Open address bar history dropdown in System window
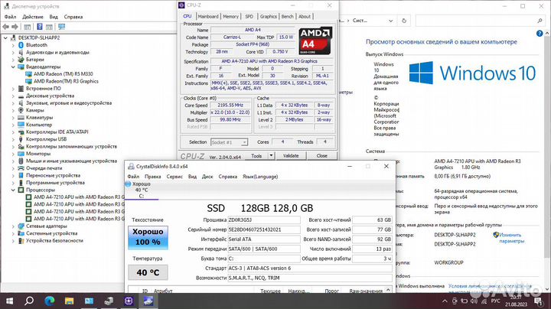Image resolution: width=551 pixels, height=309 pixels. [391, 21]
